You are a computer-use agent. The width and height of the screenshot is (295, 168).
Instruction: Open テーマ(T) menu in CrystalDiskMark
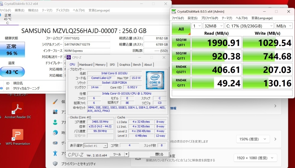tap(227, 18)
